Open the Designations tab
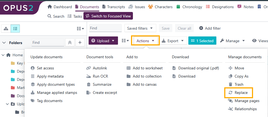This screenshot has height=117, width=268. (x=220, y=7)
